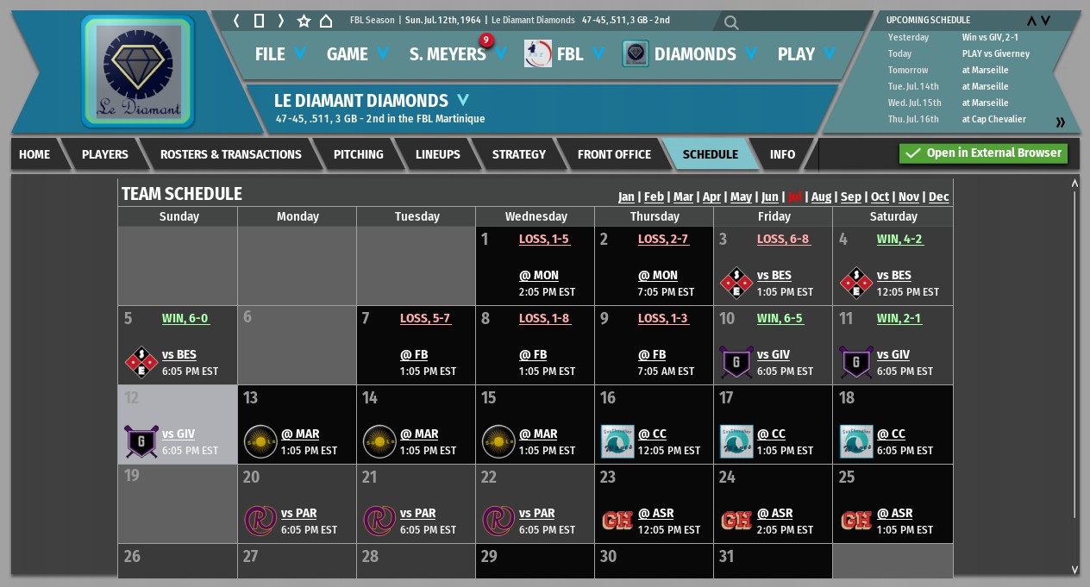This screenshot has height=587, width=1090.
Task: Jump to the Jan month link
Action: pyautogui.click(x=626, y=197)
